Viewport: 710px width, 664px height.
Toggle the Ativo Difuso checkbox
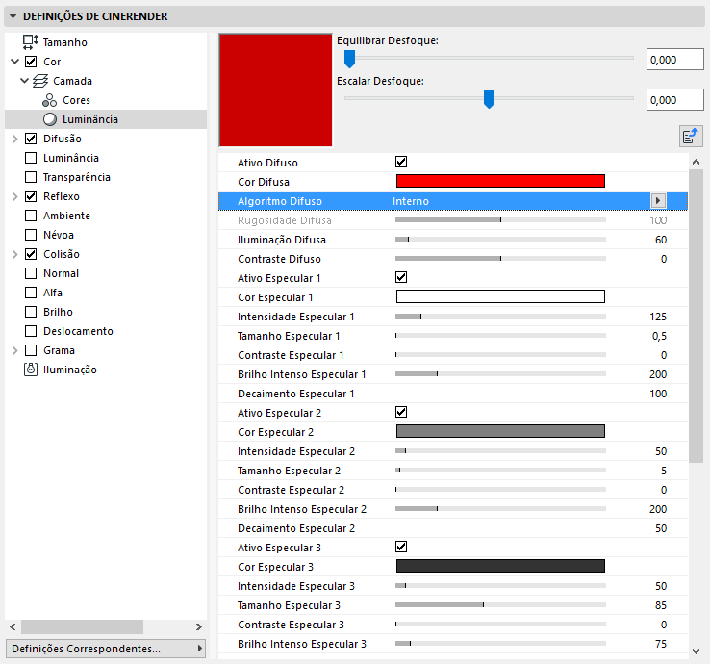(401, 162)
